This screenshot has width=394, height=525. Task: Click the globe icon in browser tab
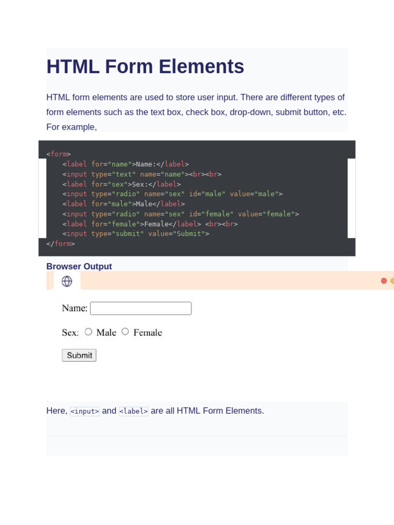(67, 281)
